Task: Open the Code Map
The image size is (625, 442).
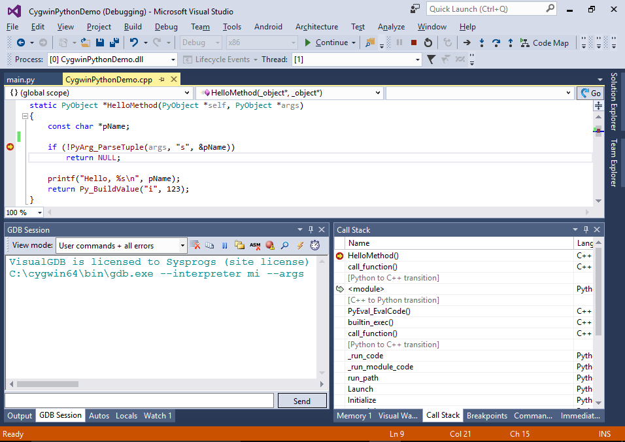Action: pos(545,43)
